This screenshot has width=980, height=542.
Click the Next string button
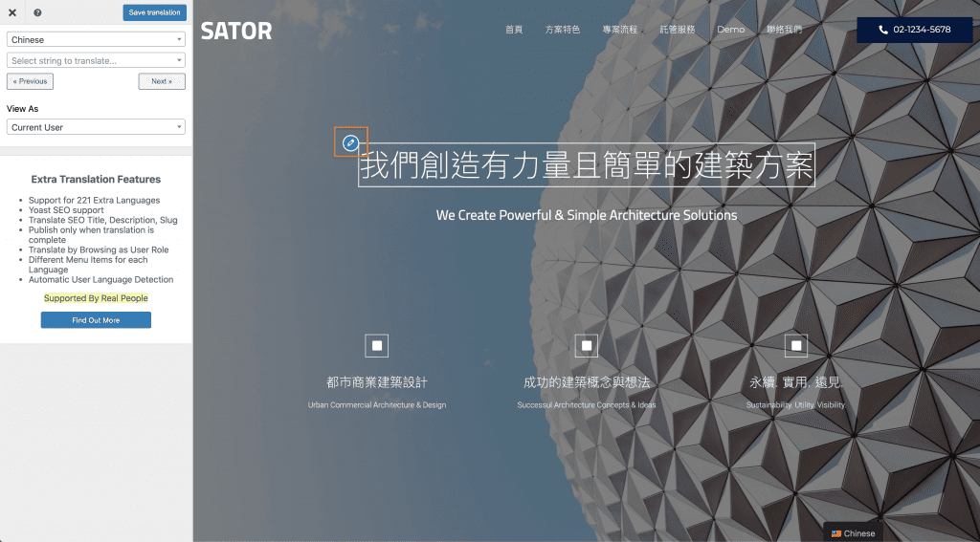click(x=162, y=81)
